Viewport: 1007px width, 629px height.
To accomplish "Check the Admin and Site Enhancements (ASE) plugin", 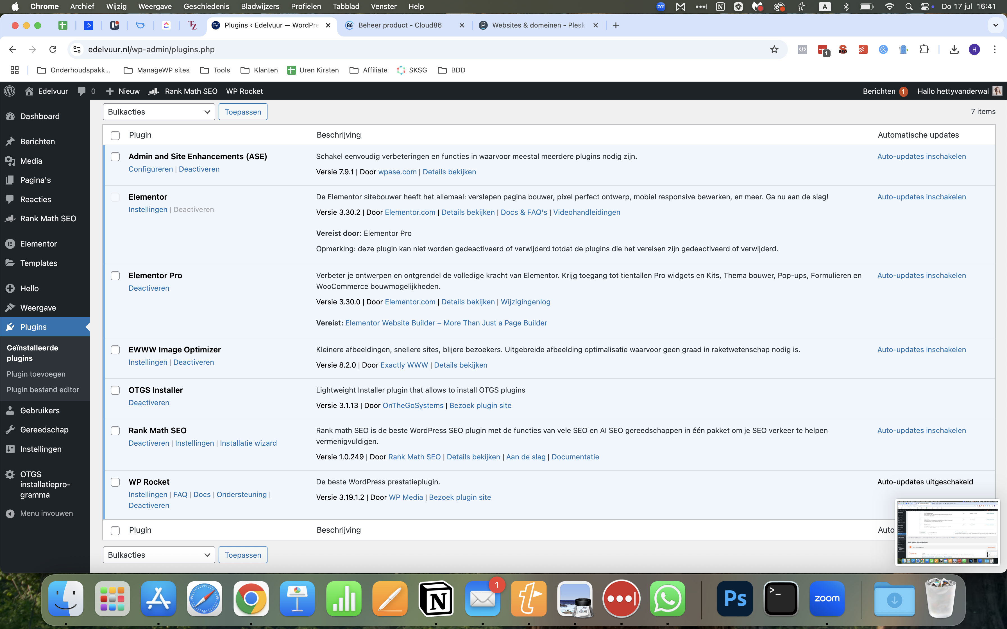I will pos(115,156).
